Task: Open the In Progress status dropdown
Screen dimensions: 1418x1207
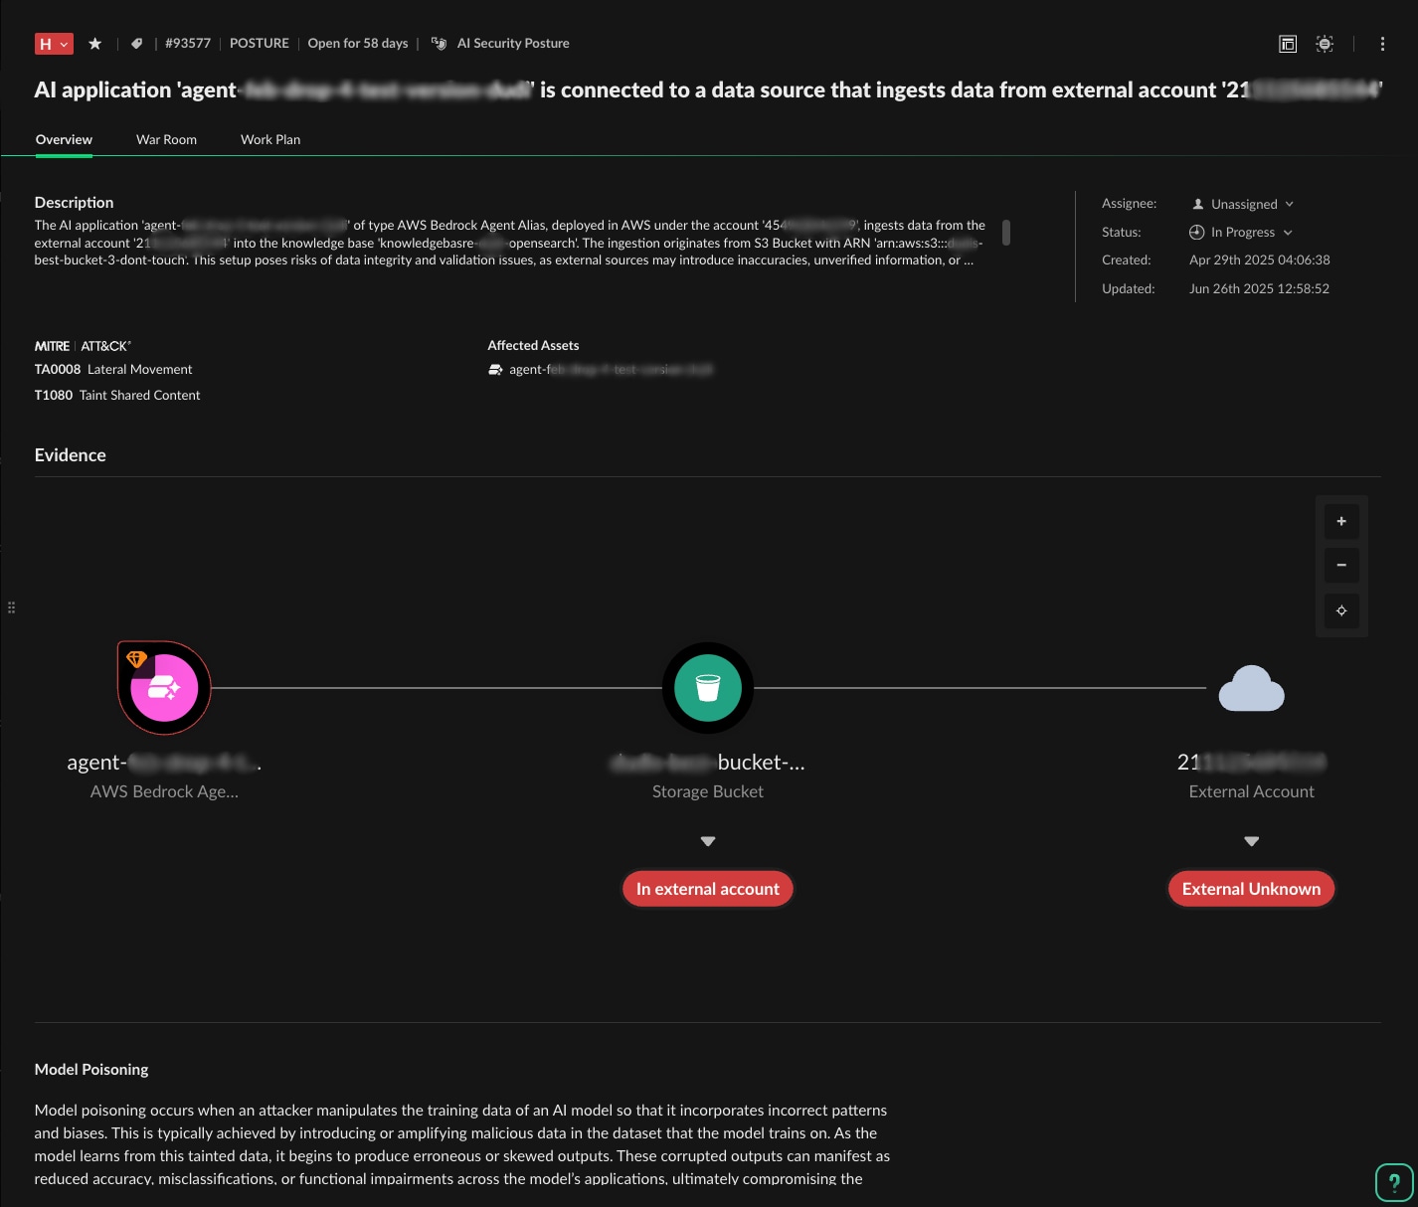Action: [x=1241, y=232]
